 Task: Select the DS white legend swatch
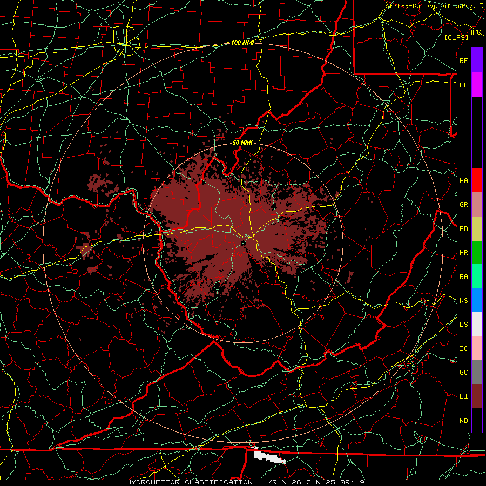[x=477, y=324]
